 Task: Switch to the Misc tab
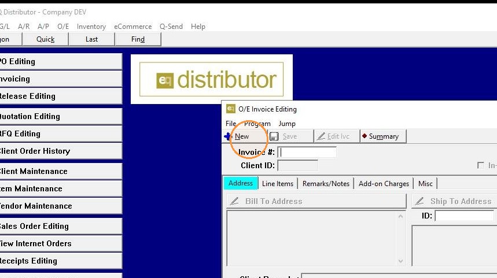point(425,184)
